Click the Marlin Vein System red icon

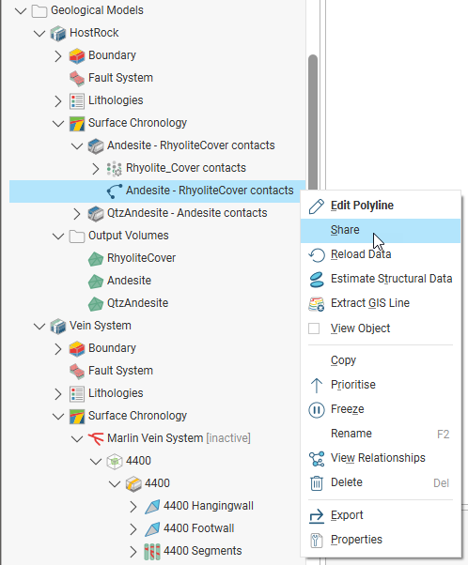click(96, 438)
